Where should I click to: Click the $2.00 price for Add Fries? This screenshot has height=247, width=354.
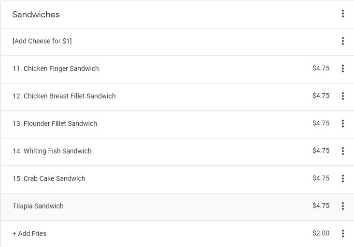(321, 233)
